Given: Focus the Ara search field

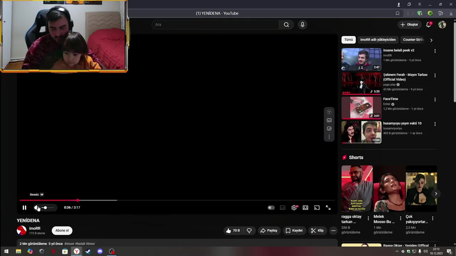Looking at the screenshot, I should pos(215,25).
